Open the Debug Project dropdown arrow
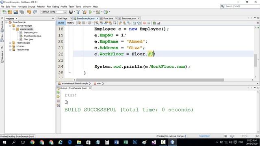The image size is (260, 146). pyautogui.click(x=102, y=12)
